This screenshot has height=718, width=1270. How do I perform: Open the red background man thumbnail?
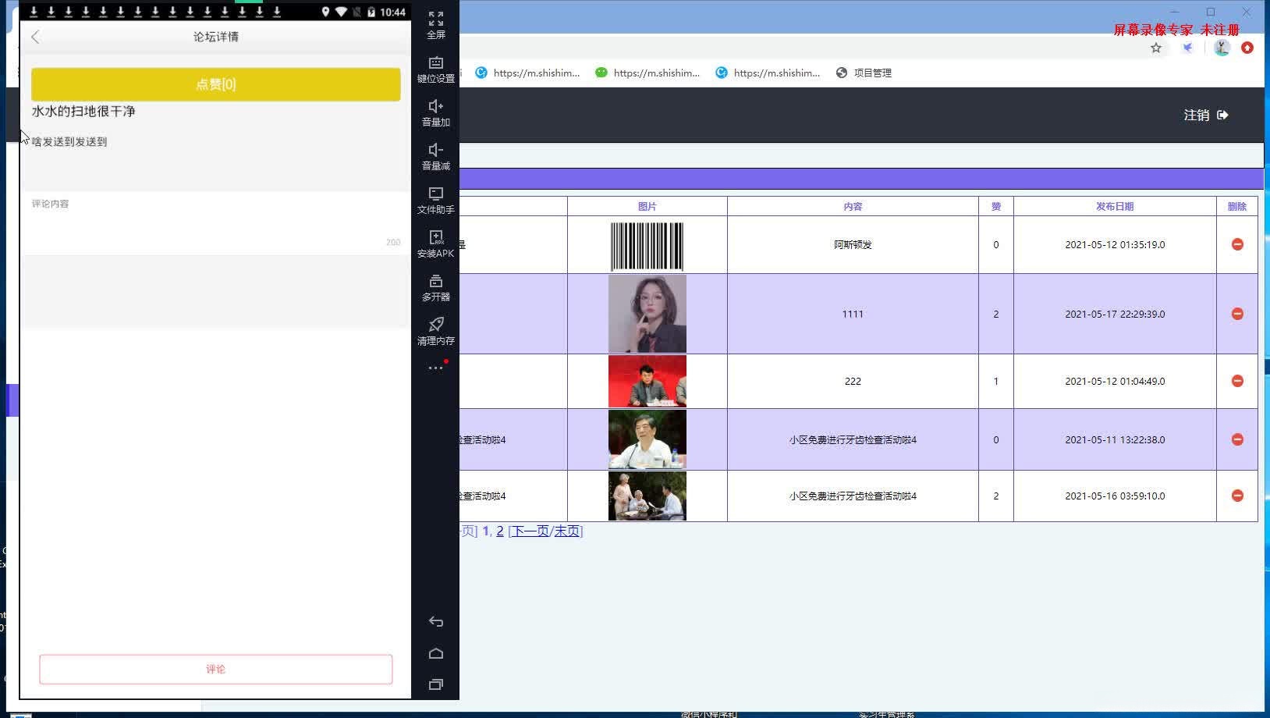647,381
